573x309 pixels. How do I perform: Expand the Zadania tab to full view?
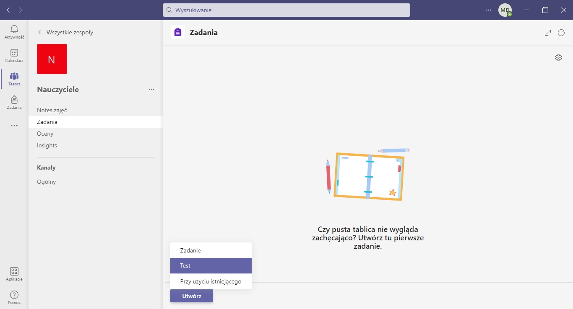point(548,33)
